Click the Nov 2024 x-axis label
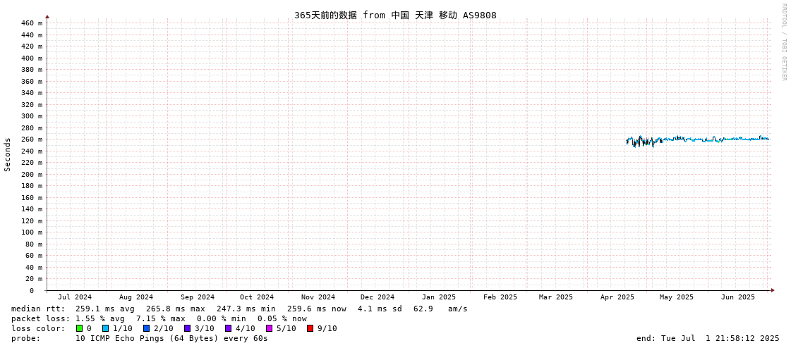The height and width of the screenshot is (348, 791). coord(318,297)
